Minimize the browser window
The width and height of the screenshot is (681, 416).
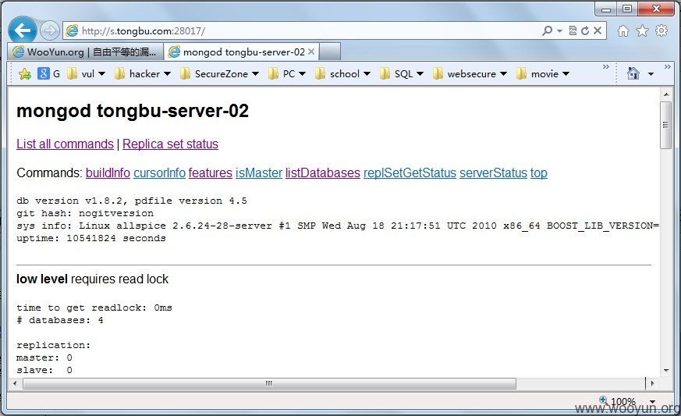tap(606, 9)
